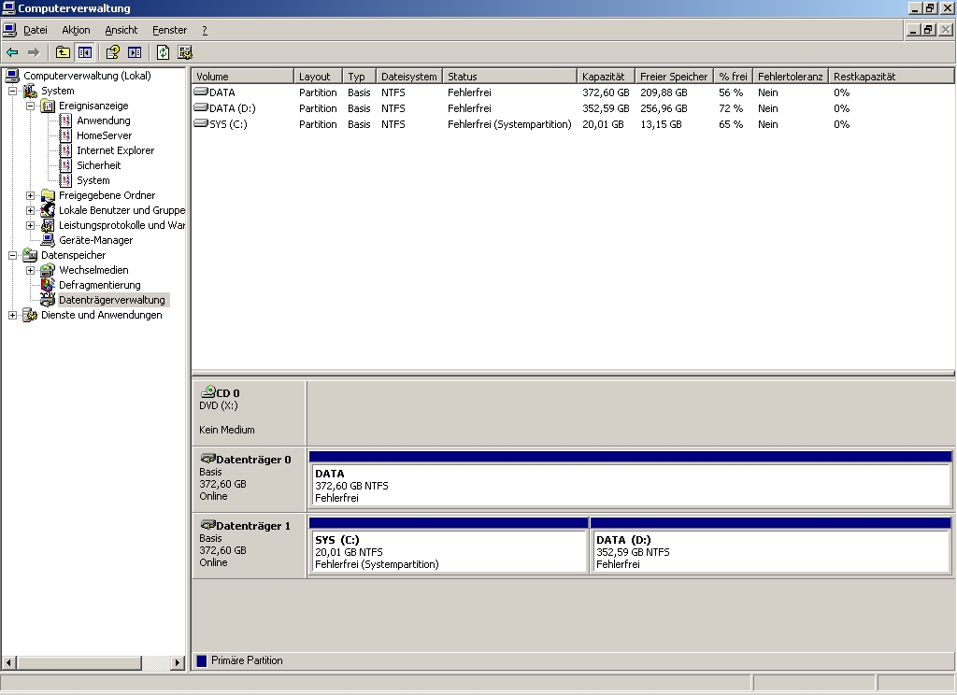Select the DATA volume icon without drive letter

(x=201, y=92)
